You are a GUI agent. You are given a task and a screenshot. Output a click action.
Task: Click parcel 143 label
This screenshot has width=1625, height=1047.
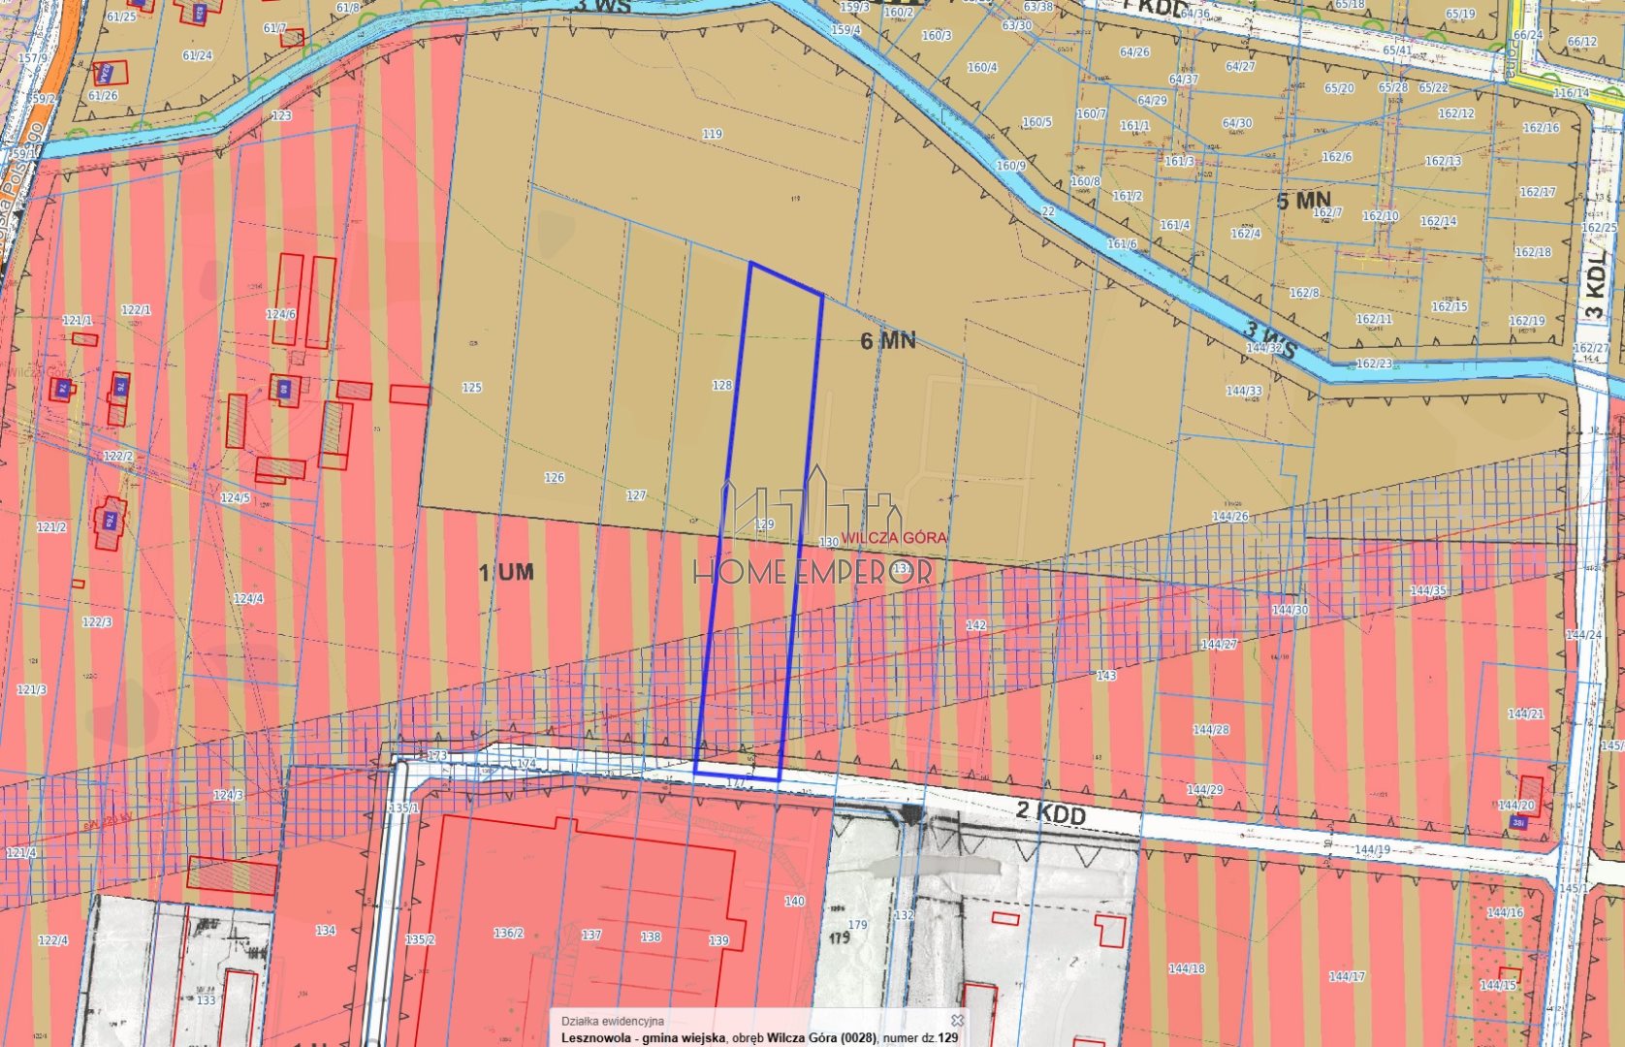[x=1105, y=676]
